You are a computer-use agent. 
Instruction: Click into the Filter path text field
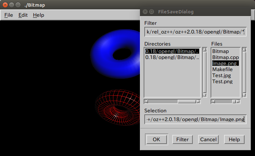(195, 32)
